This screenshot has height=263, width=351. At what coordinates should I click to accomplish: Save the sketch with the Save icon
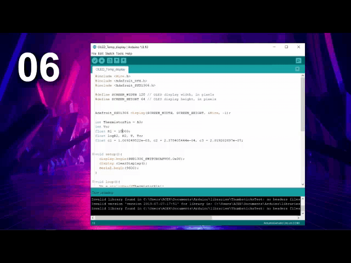[123, 61]
